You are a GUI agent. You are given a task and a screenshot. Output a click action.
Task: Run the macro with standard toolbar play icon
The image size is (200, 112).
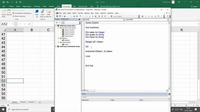(x=87, y=16)
